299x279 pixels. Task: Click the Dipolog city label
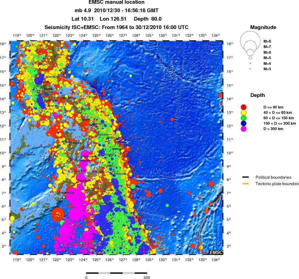click(81, 171)
